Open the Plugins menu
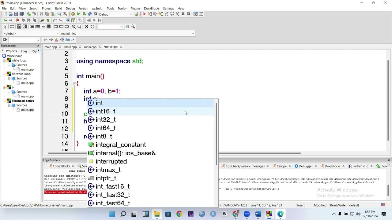392x220 pixels. point(135,9)
